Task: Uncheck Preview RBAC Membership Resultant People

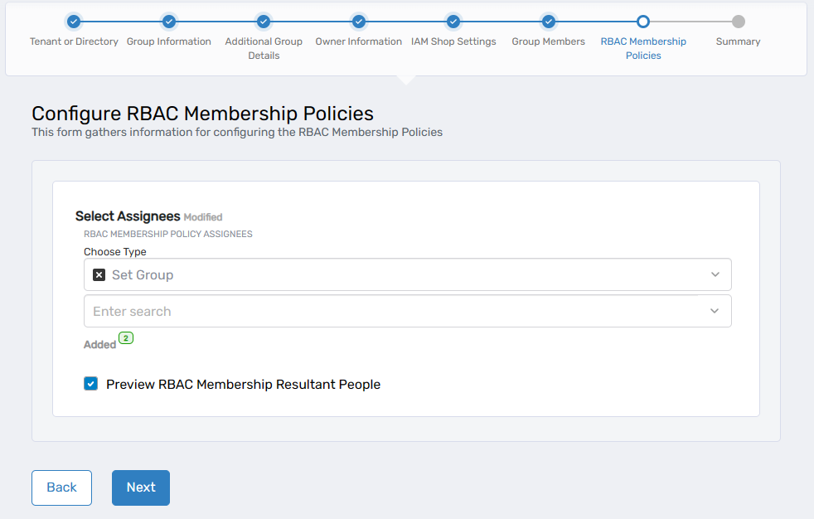Action: pyautogui.click(x=90, y=383)
